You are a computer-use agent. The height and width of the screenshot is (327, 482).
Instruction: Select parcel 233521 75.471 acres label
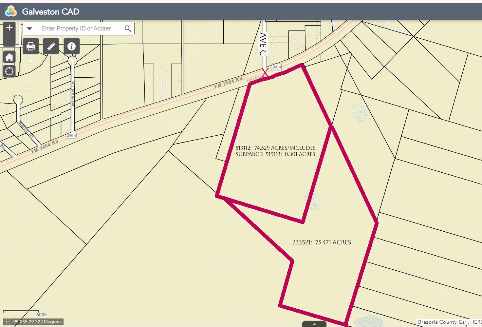coord(321,242)
